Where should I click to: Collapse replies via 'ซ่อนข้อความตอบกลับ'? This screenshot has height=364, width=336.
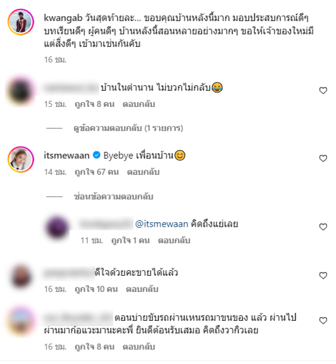pyautogui.click(x=113, y=197)
